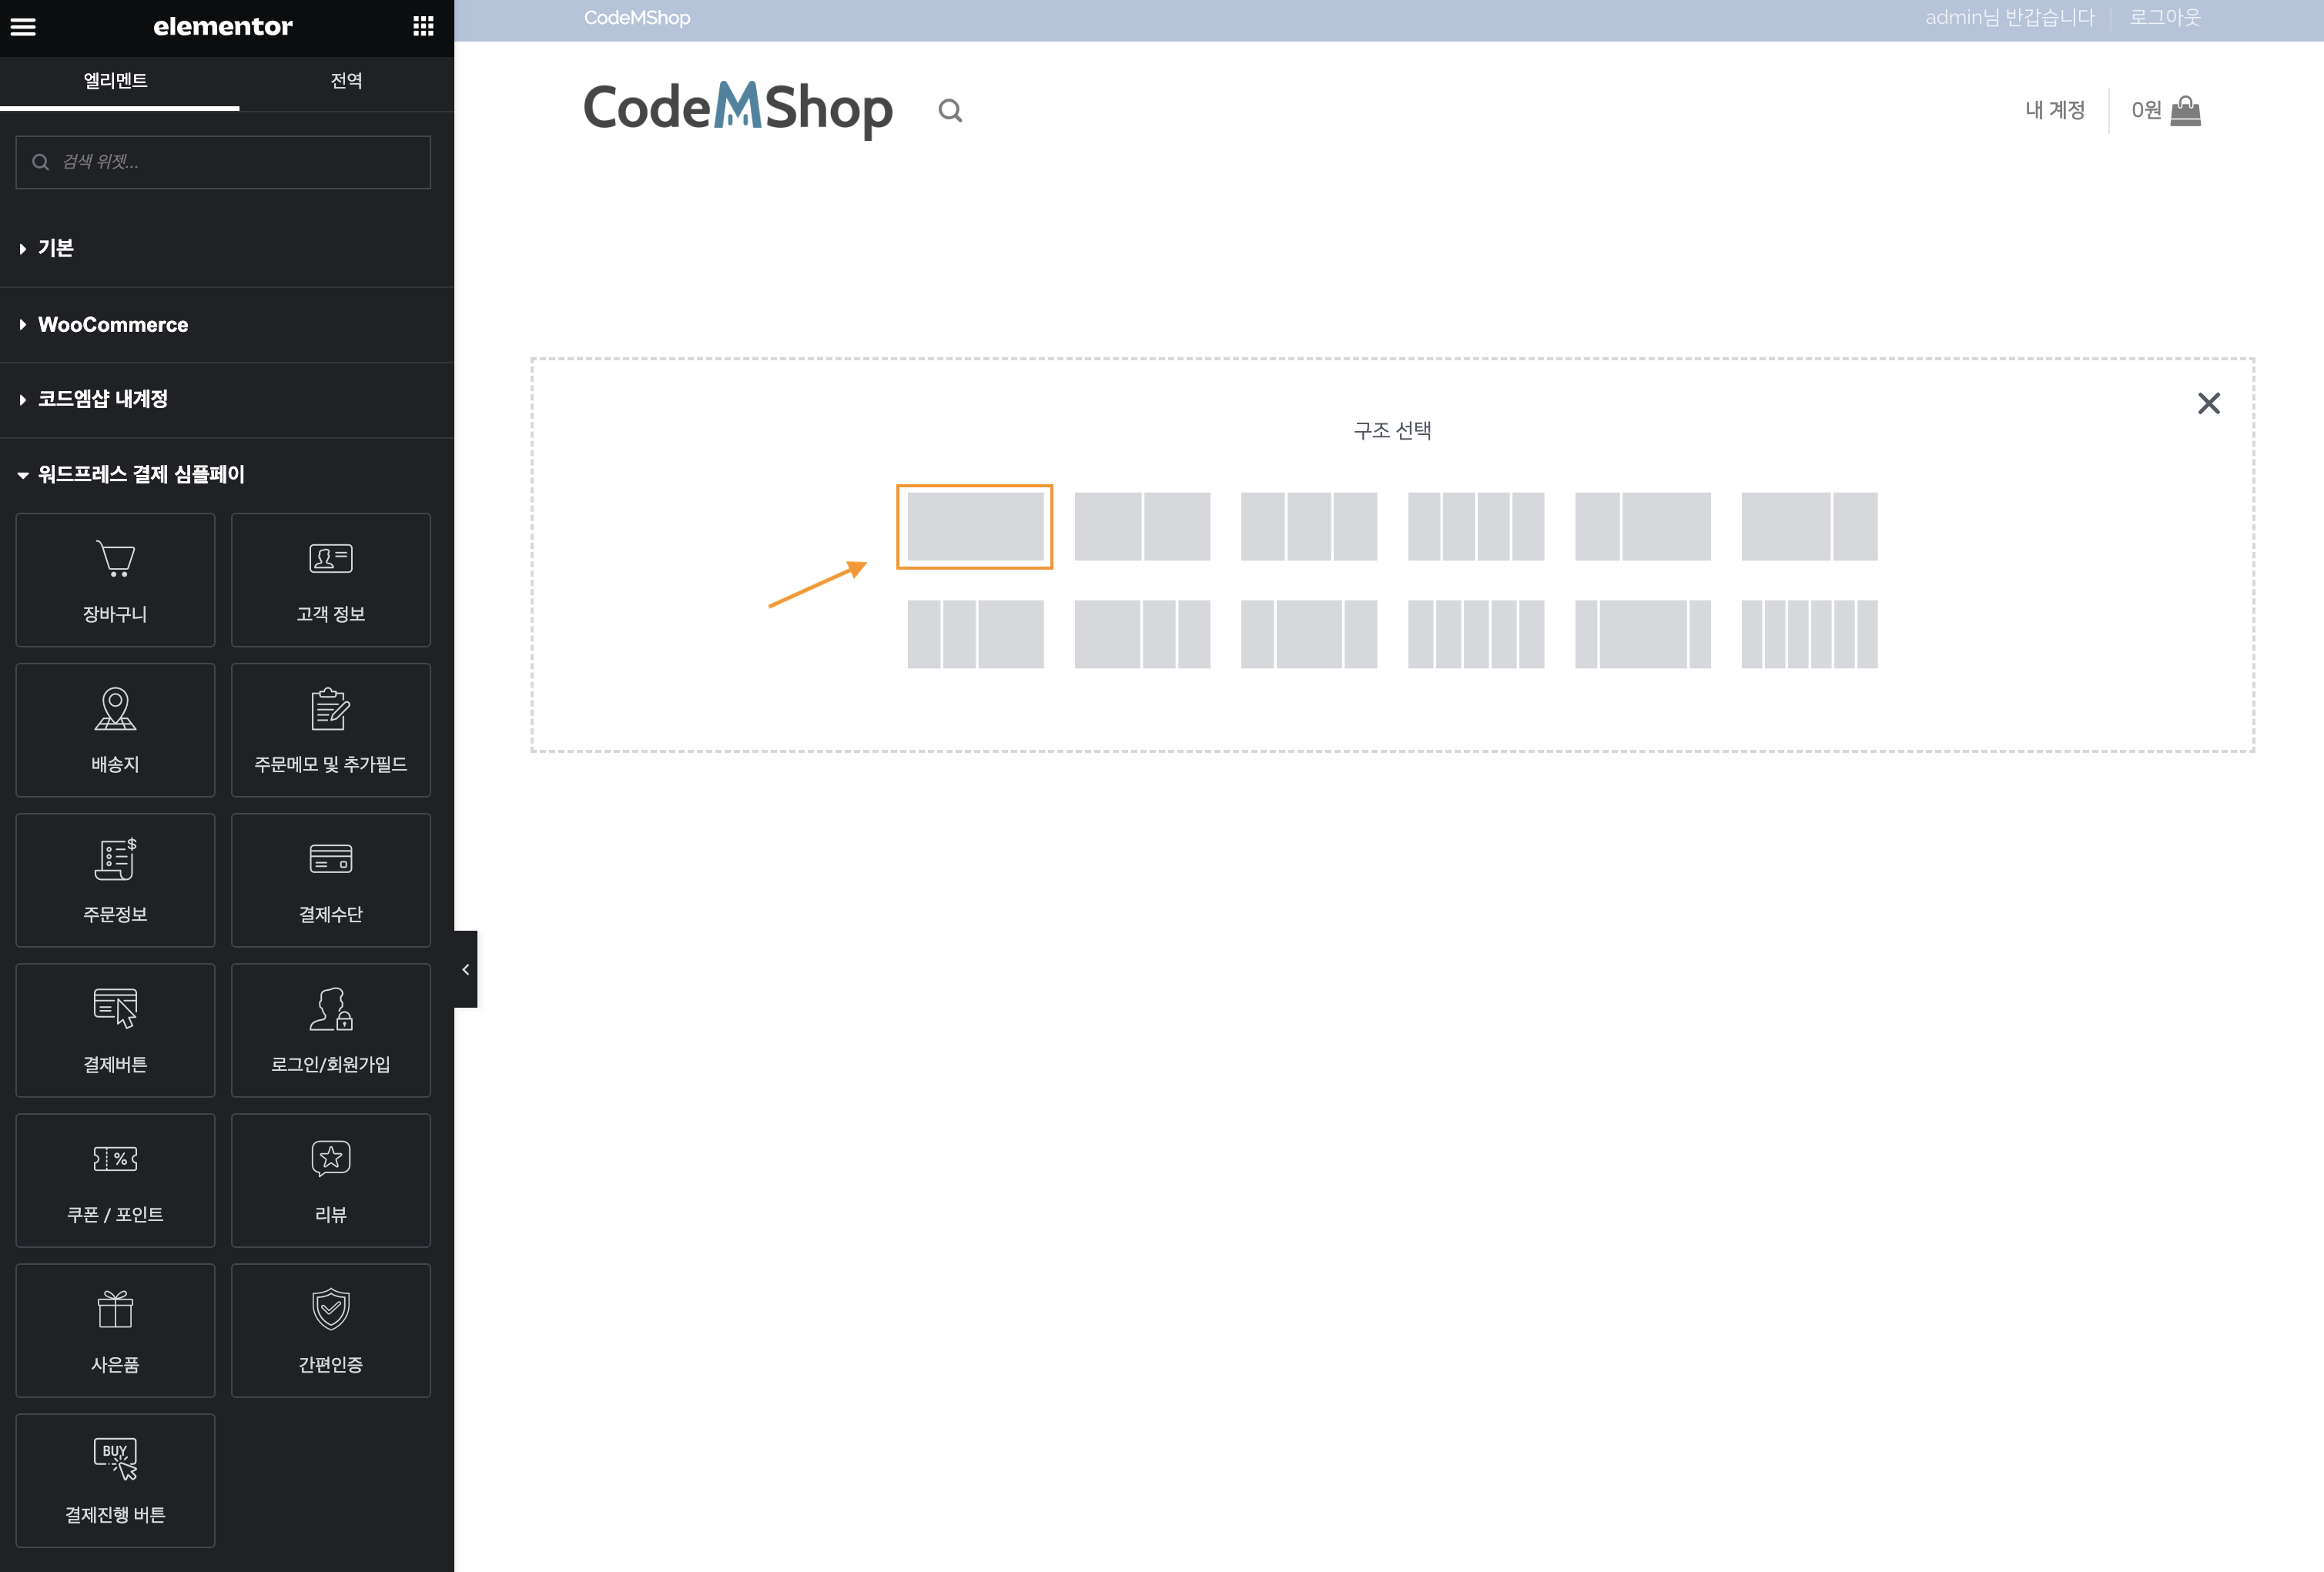Open the 내 계정 link

[2055, 110]
